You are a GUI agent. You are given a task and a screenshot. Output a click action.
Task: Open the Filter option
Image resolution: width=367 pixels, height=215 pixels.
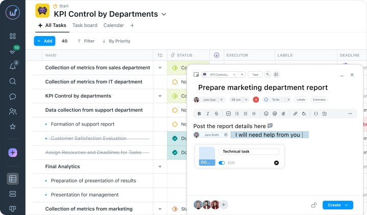pos(86,41)
